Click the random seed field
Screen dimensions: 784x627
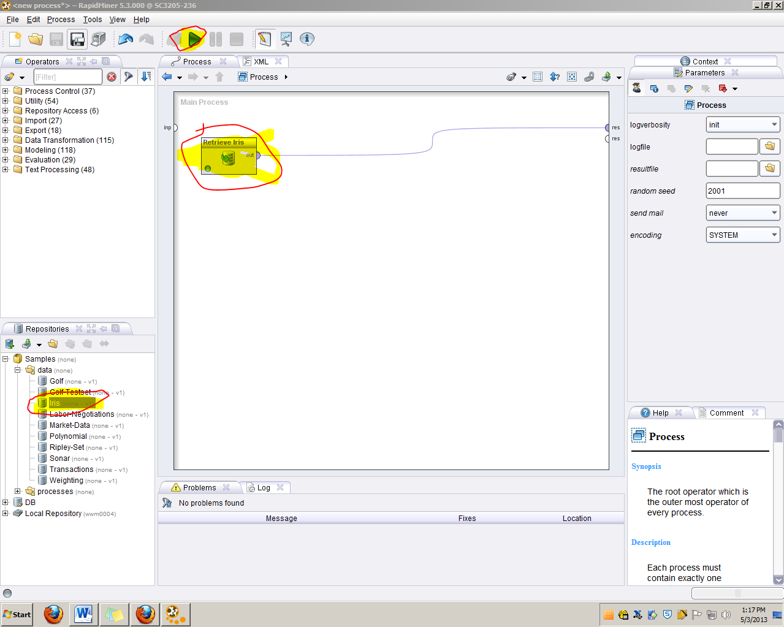743,191
